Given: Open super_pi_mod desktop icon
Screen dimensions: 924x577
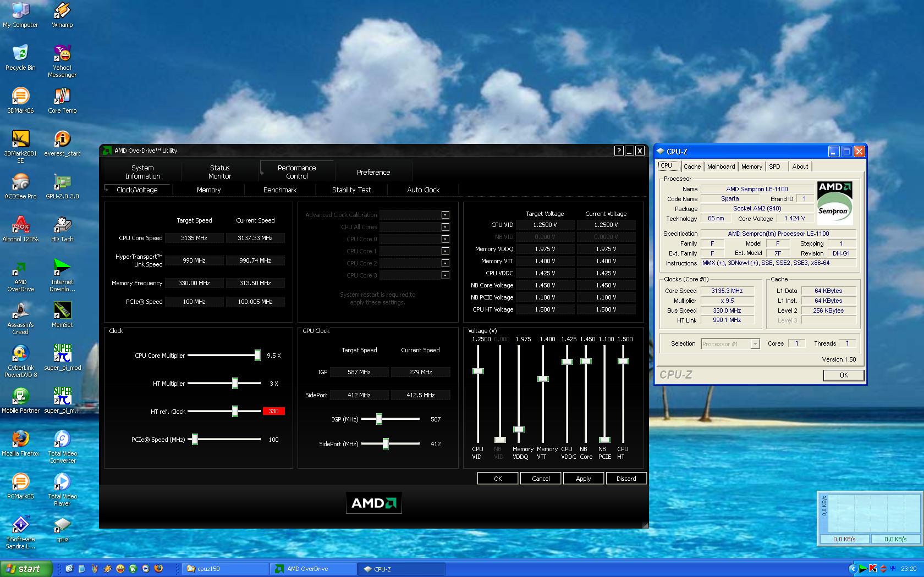Looking at the screenshot, I should point(62,358).
